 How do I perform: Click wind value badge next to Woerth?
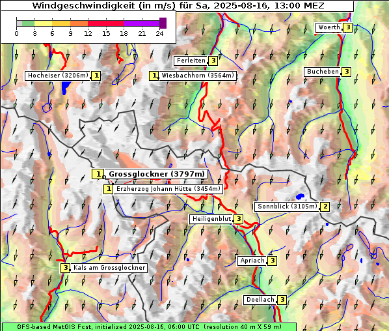click(348, 27)
